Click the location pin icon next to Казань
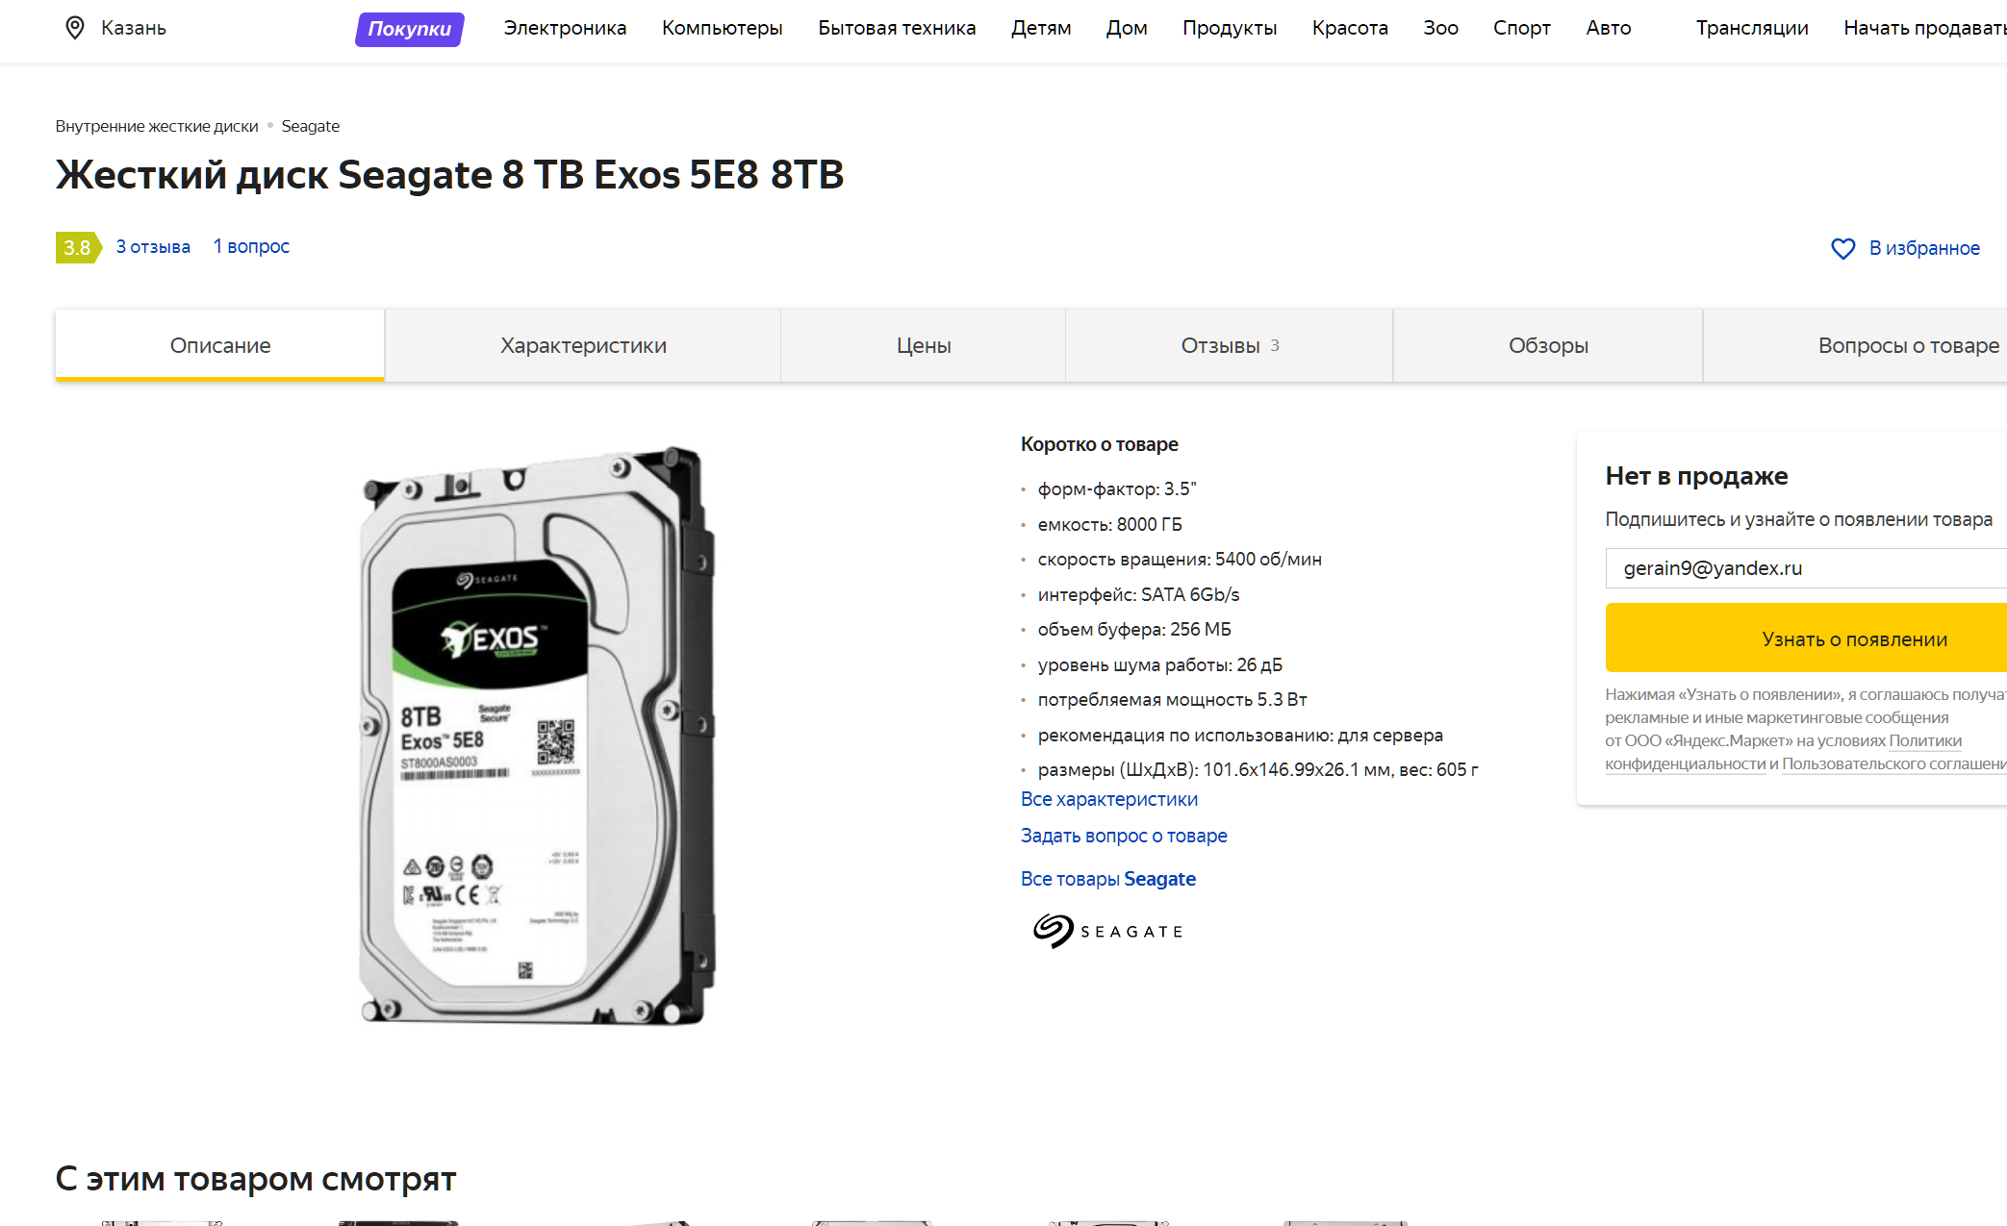The image size is (2007, 1226). 75,28
